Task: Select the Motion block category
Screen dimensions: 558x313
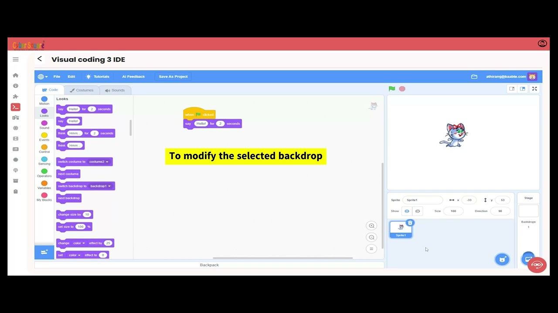Action: (44, 101)
